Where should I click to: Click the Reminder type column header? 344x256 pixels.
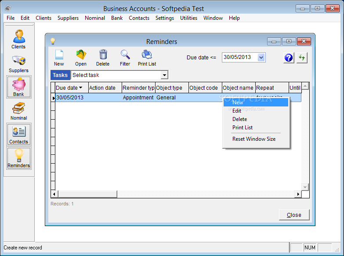[138, 88]
